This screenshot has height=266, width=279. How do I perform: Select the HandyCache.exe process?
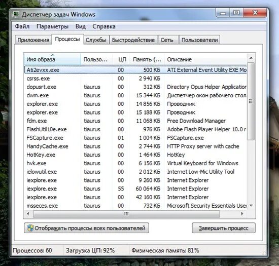135,146
